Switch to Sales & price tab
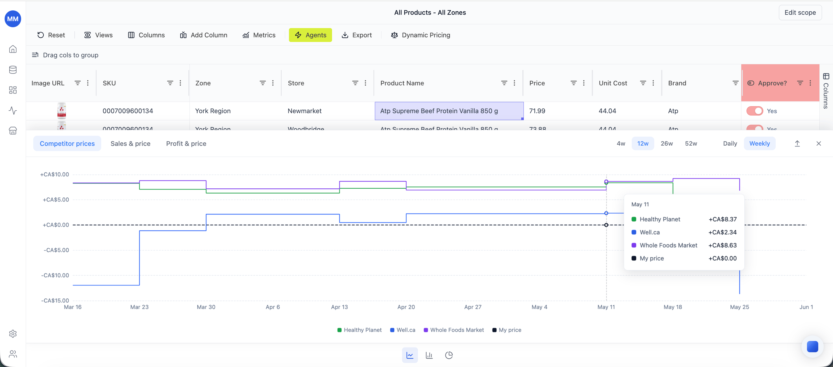 (130, 143)
